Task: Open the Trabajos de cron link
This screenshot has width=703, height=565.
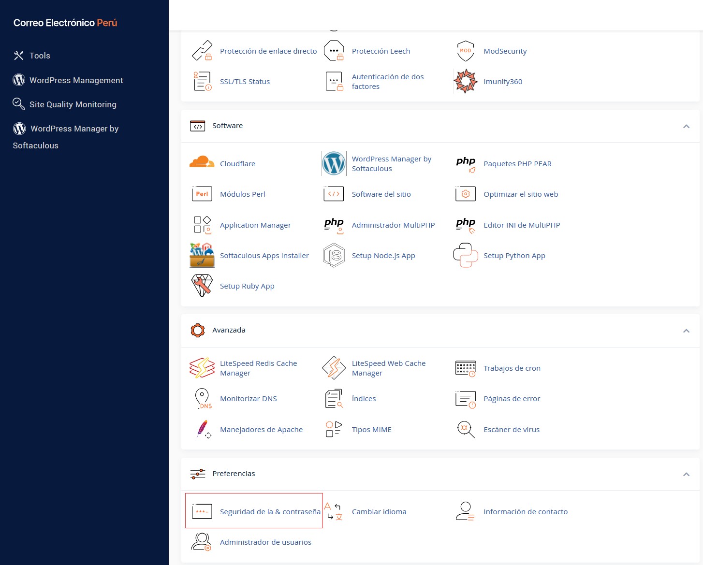Action: click(x=512, y=368)
